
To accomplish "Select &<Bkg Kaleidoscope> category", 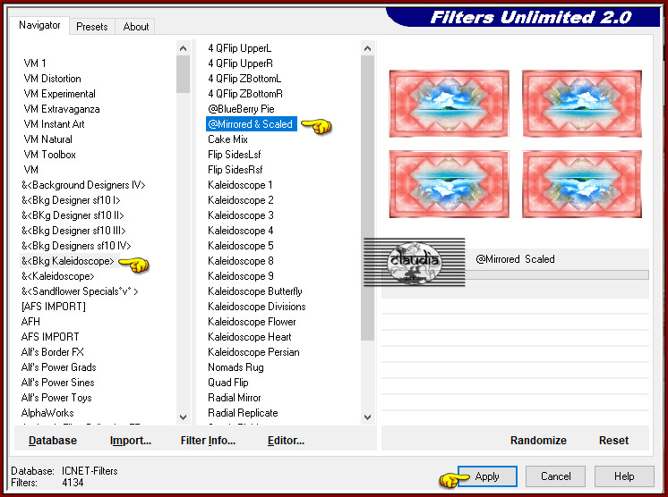I will click(x=68, y=261).
